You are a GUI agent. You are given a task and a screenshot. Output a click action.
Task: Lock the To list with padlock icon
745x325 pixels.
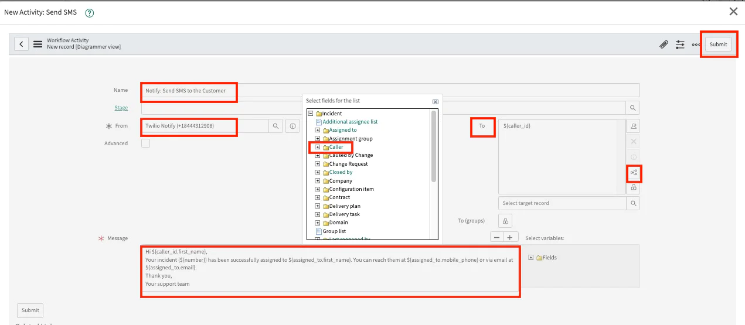pos(633,187)
